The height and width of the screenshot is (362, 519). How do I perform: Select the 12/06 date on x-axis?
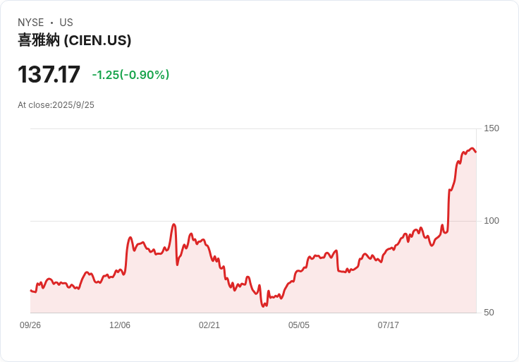[120, 325]
